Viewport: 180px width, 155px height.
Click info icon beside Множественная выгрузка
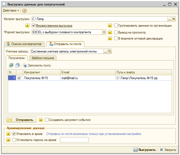pyautogui.click(x=27, y=26)
